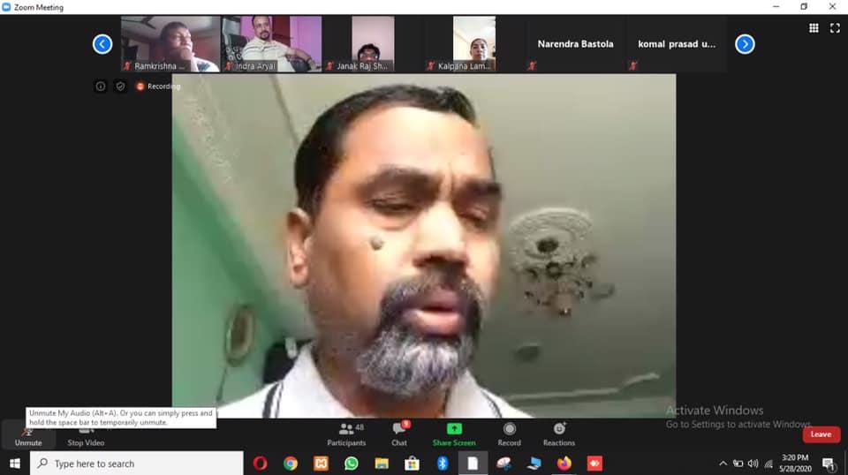Viewport: 848px width, 475px height.
Task: Toggle the Record button
Action: tap(509, 433)
